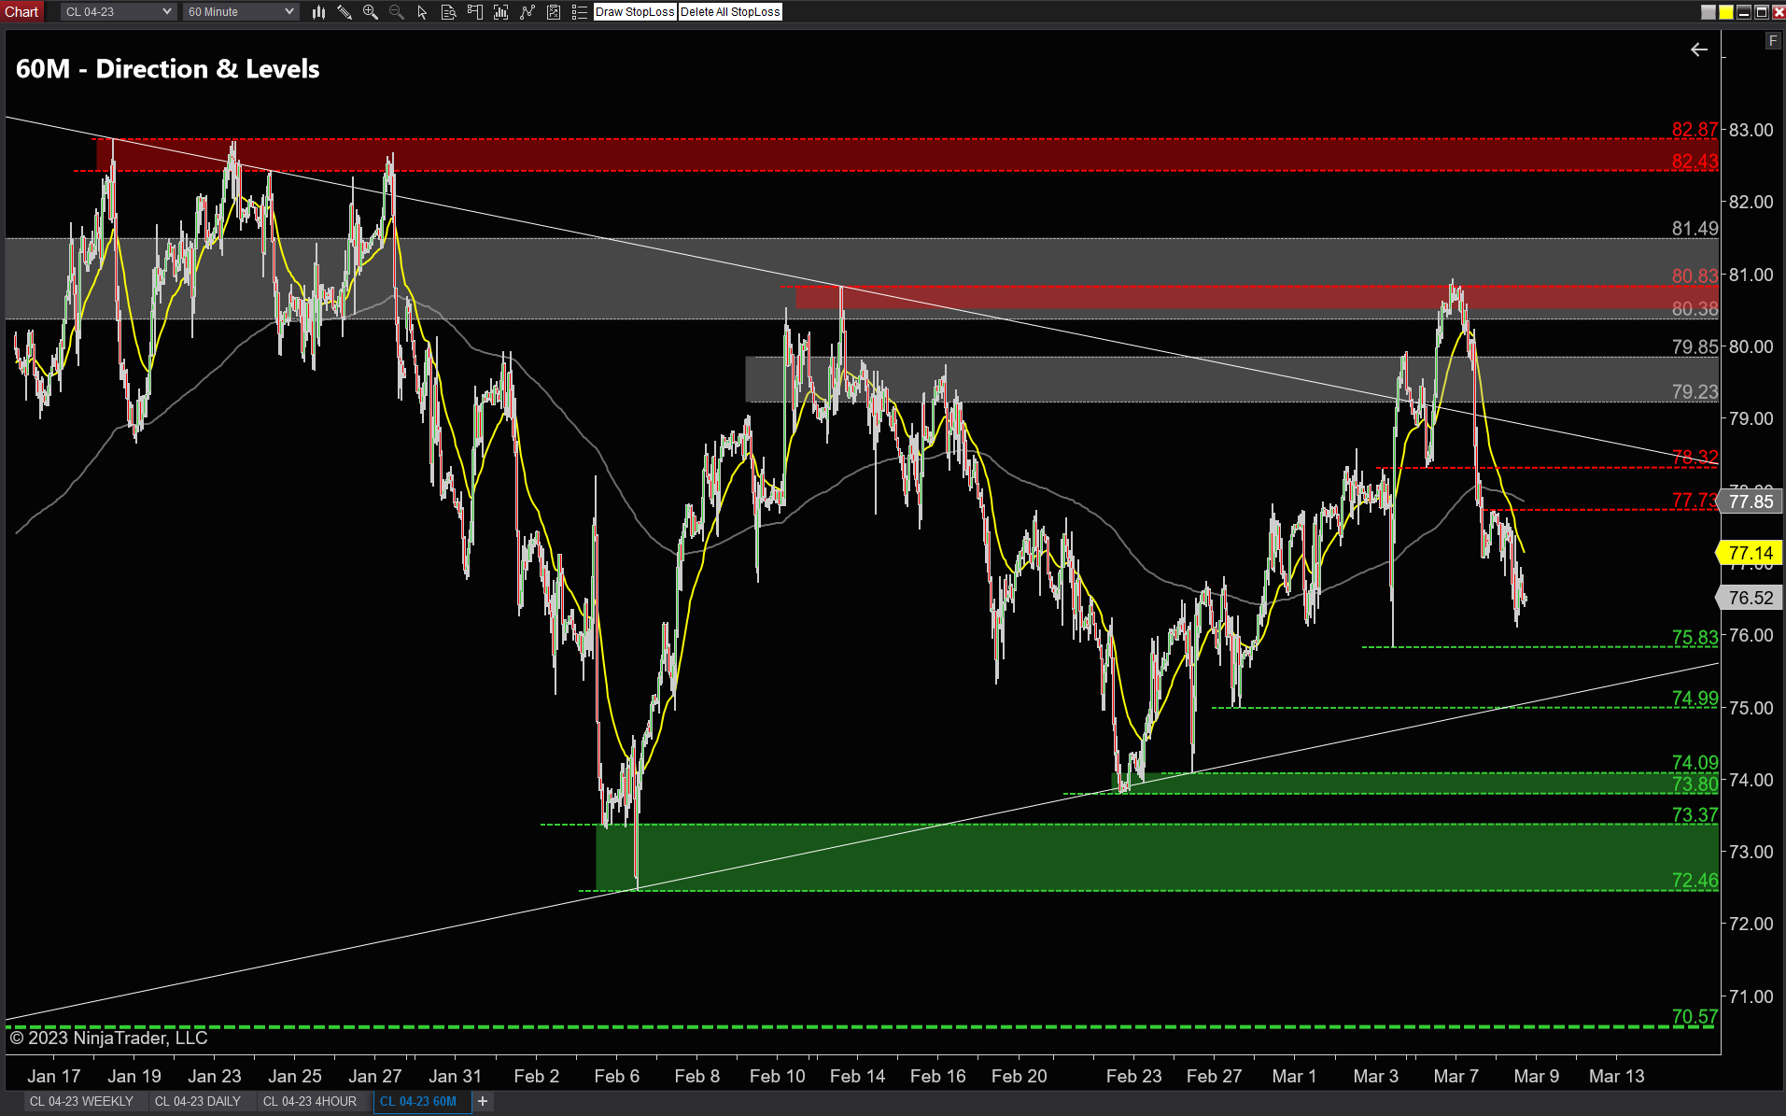
Task: Click the Delete All StopLoss button
Action: pyautogui.click(x=730, y=12)
